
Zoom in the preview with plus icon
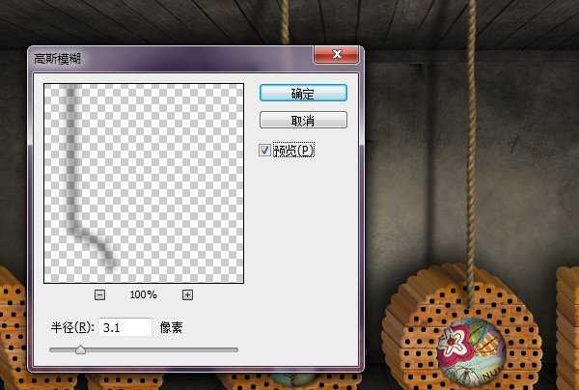pos(187,294)
